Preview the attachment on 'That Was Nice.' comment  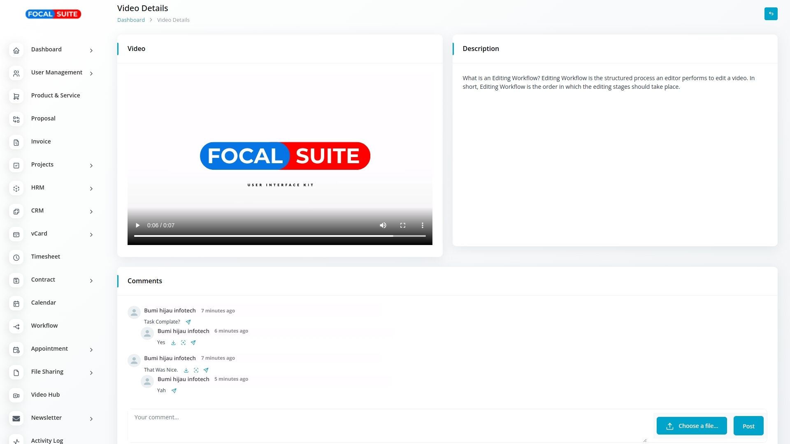[x=196, y=370]
